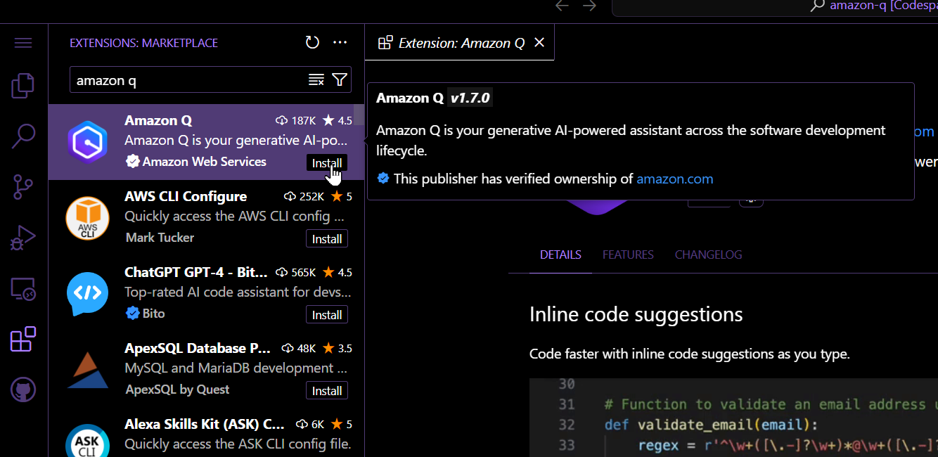
Task: Switch to the CHANGELOG tab
Action: click(708, 255)
